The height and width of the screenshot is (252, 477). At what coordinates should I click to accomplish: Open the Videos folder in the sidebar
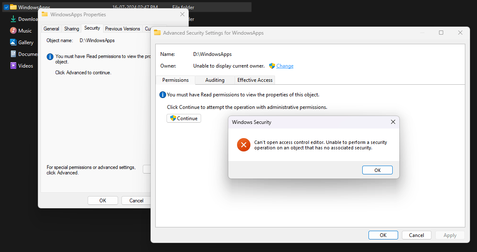pyautogui.click(x=22, y=66)
